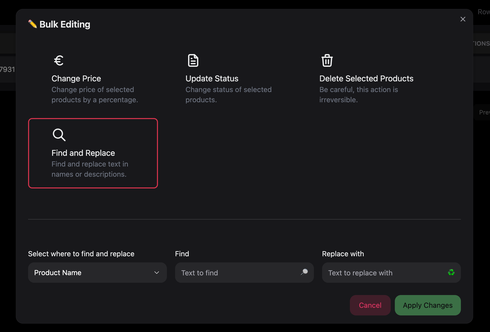Click the Find and Replace magnifier icon

59,135
